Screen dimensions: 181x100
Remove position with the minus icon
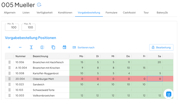pyautogui.click(x=20, y=47)
